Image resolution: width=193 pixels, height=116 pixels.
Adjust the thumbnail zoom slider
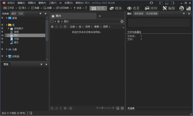105,108
